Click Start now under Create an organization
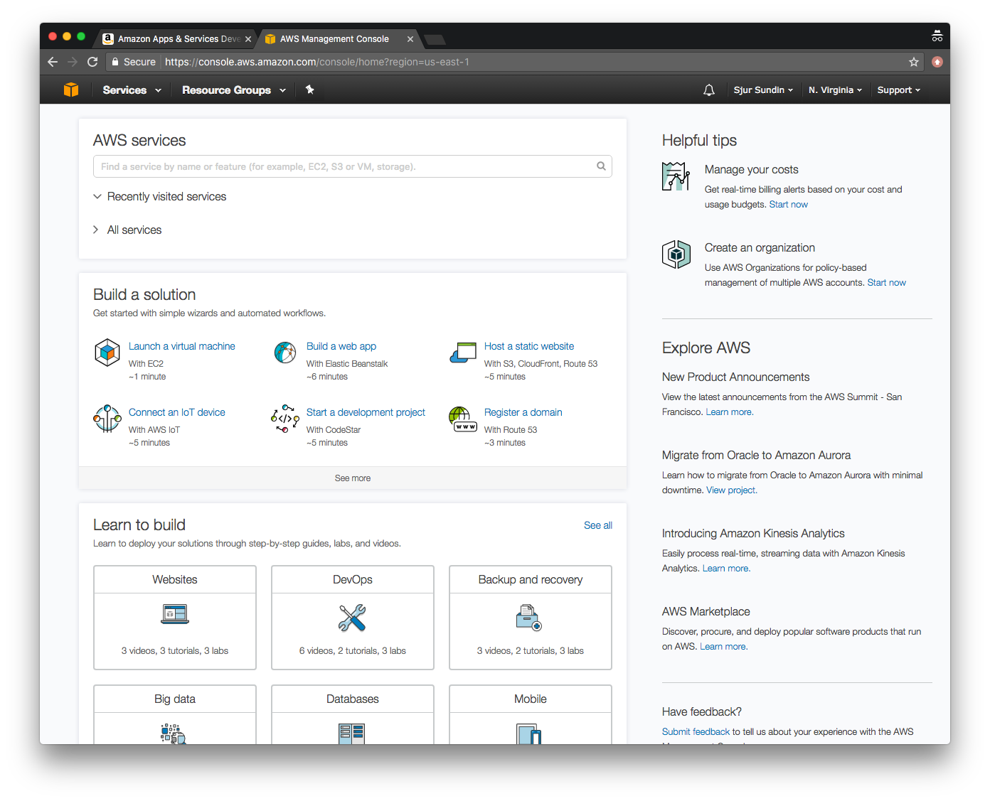The width and height of the screenshot is (990, 801). click(x=887, y=283)
